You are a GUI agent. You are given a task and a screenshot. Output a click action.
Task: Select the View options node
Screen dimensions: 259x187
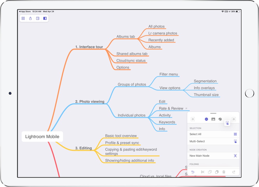170,88
